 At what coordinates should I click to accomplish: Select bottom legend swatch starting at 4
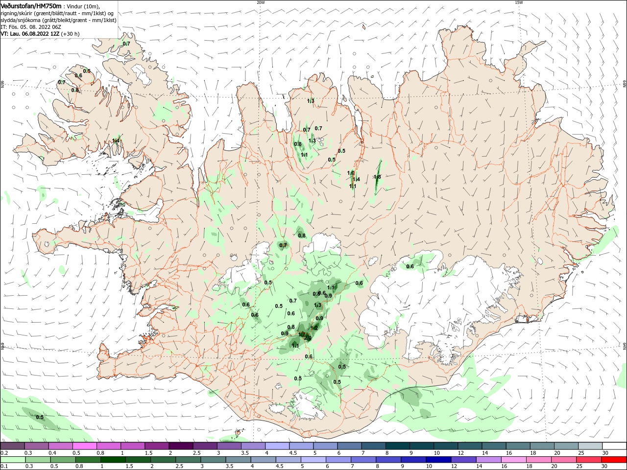263,460
